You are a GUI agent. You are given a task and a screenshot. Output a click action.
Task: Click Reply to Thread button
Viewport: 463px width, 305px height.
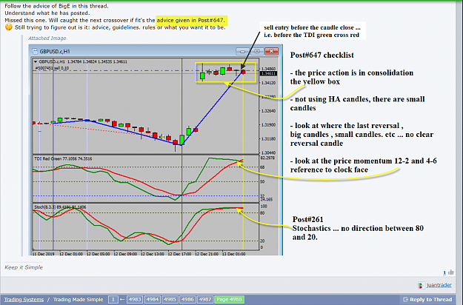pyautogui.click(x=427, y=299)
